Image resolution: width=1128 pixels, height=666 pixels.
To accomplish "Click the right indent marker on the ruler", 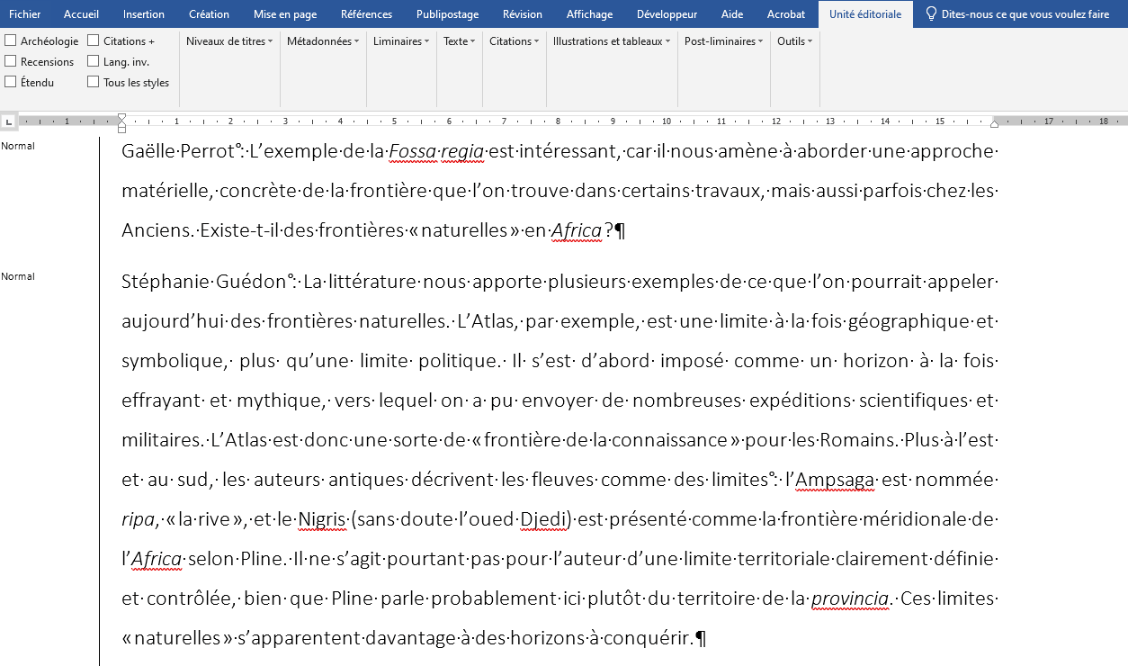I will (x=994, y=123).
